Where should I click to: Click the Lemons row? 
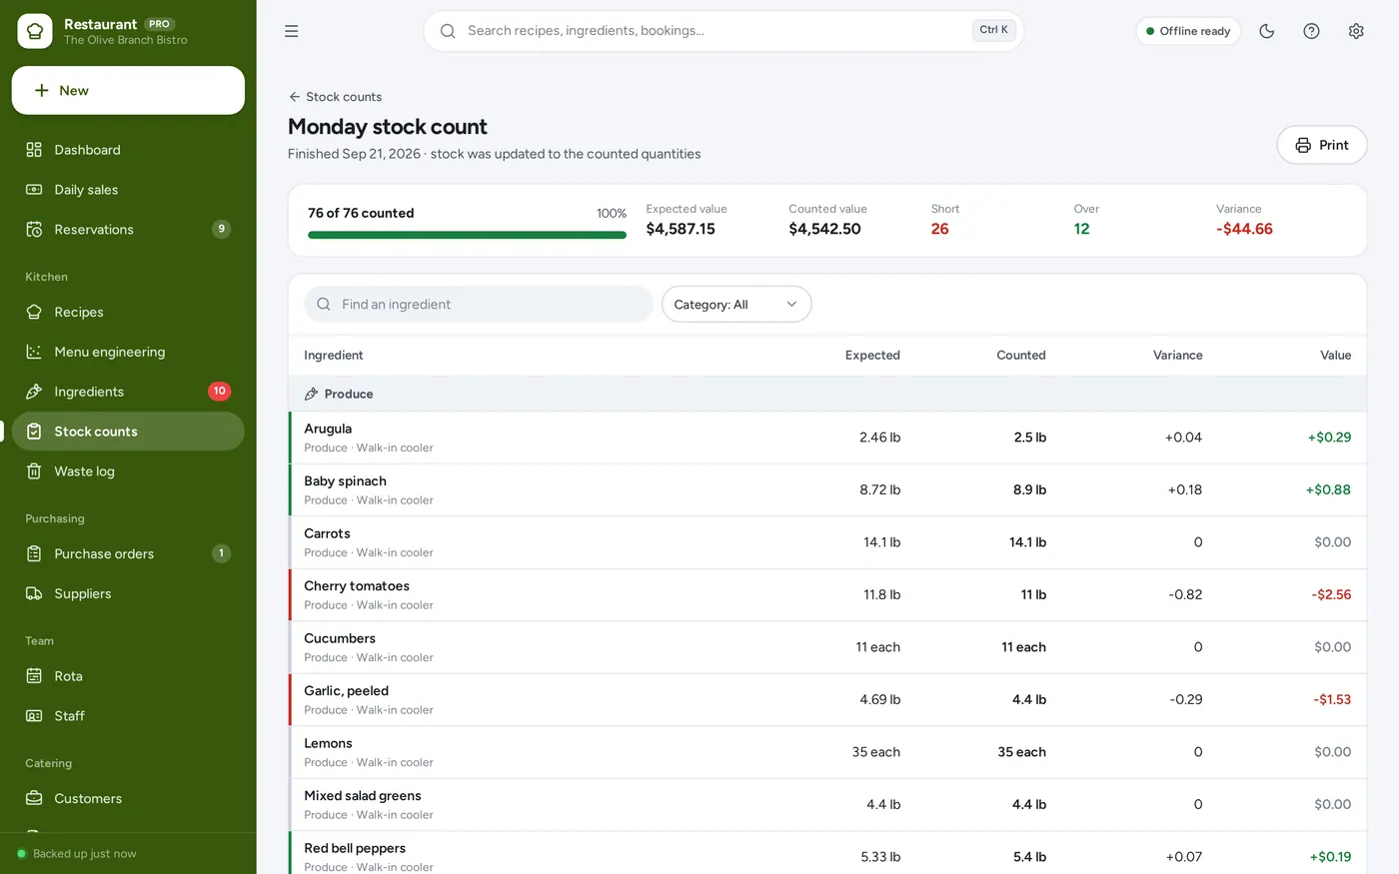[827, 752]
